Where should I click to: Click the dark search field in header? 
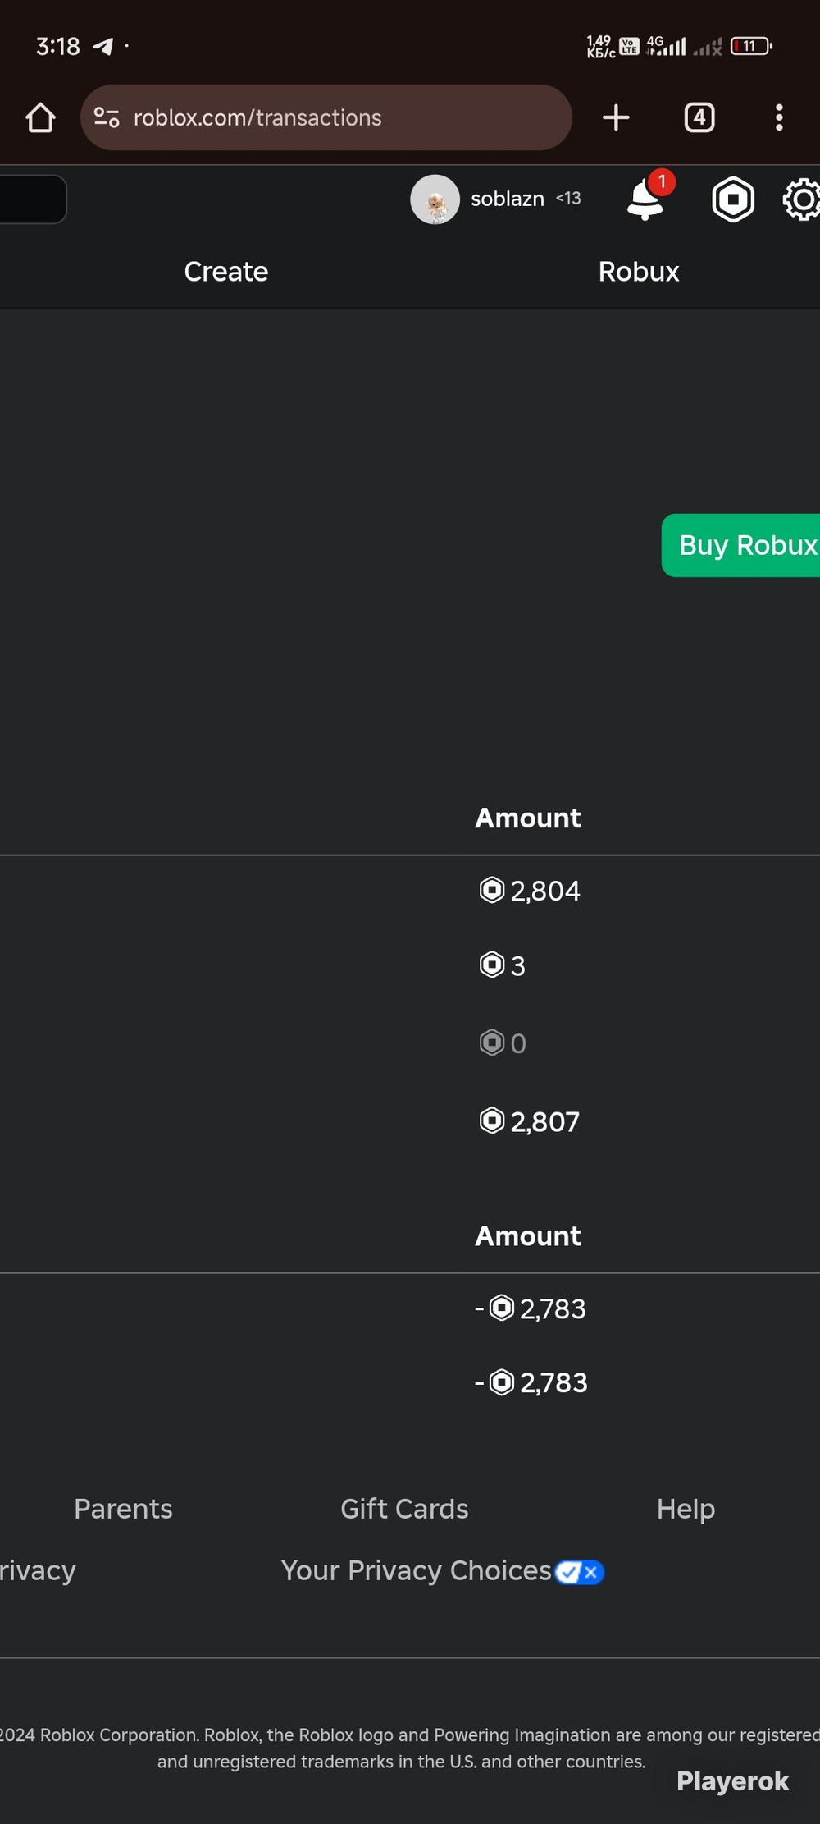tap(33, 199)
